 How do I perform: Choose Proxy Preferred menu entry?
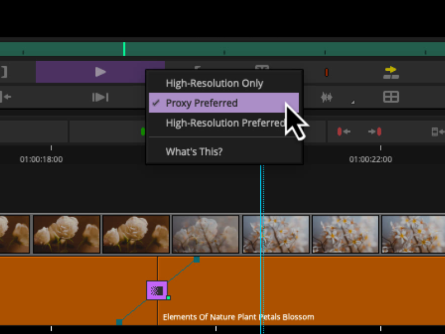pyautogui.click(x=224, y=103)
